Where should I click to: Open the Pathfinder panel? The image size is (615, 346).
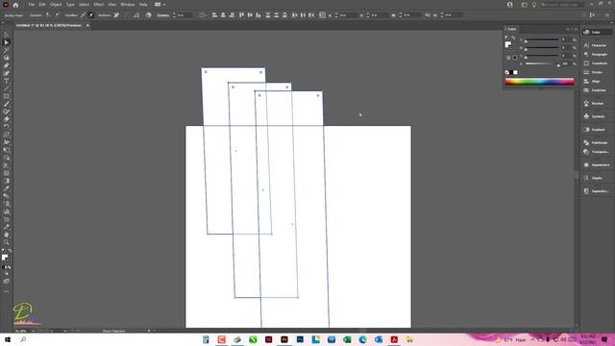[596, 143]
